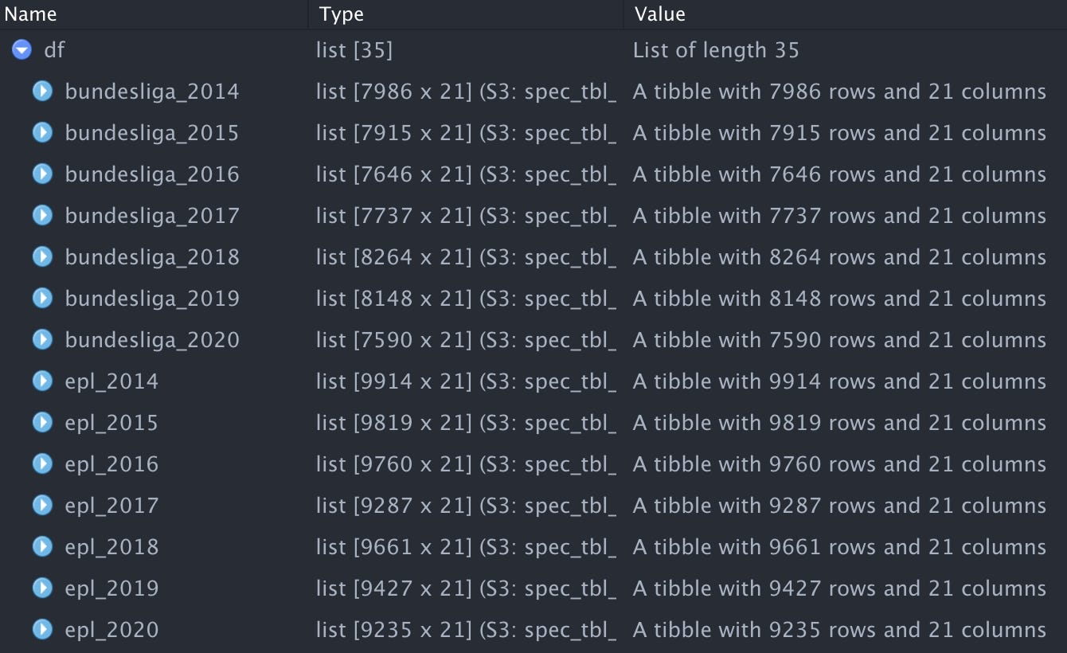Click the epl_2017 variable name
Screen dimensions: 1067x653
click(112, 505)
